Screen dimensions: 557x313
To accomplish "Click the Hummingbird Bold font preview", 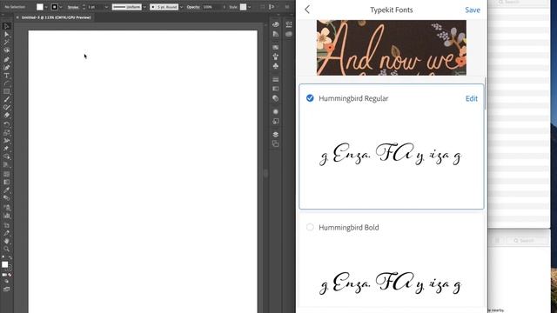I will pyautogui.click(x=391, y=284).
